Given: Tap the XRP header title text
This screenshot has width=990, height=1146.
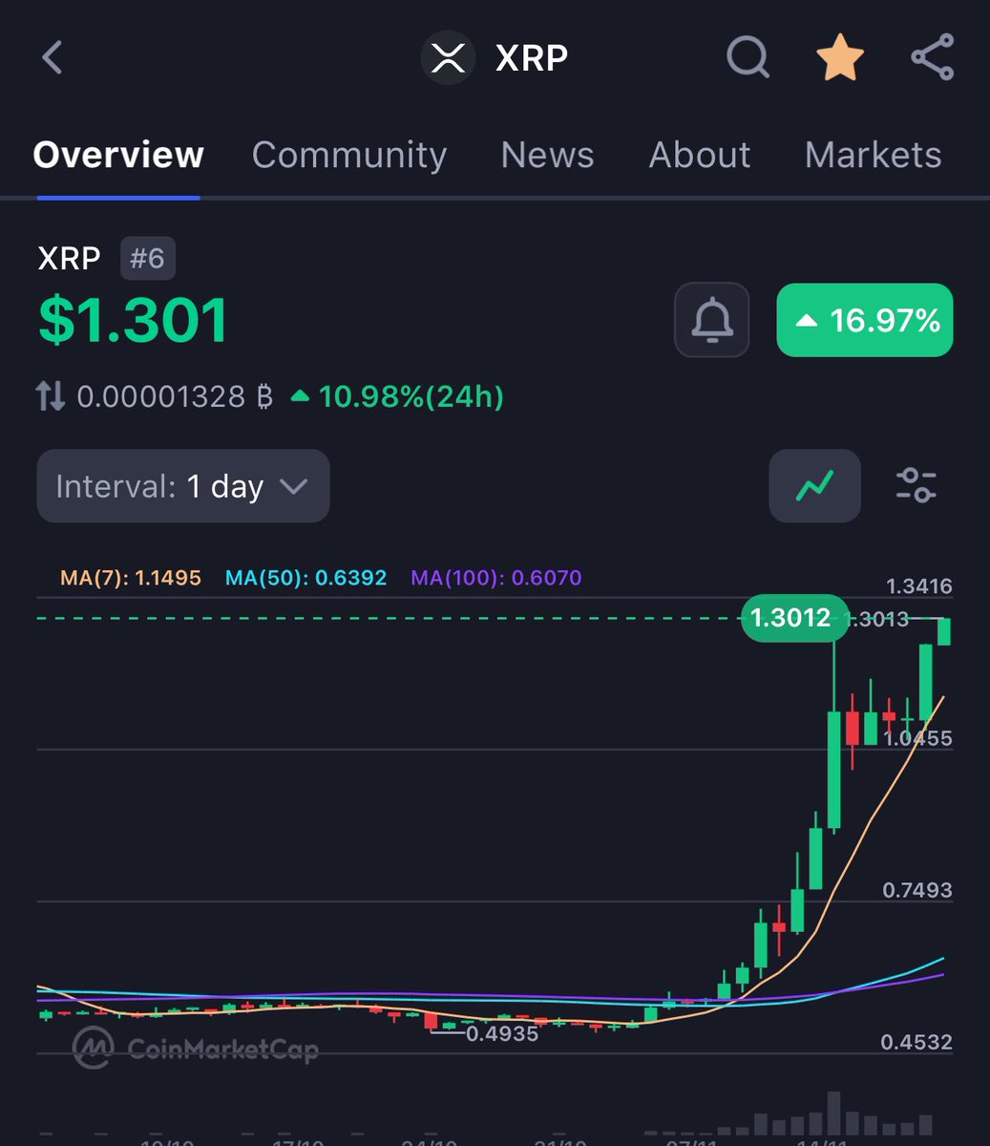Looking at the screenshot, I should pos(532,58).
